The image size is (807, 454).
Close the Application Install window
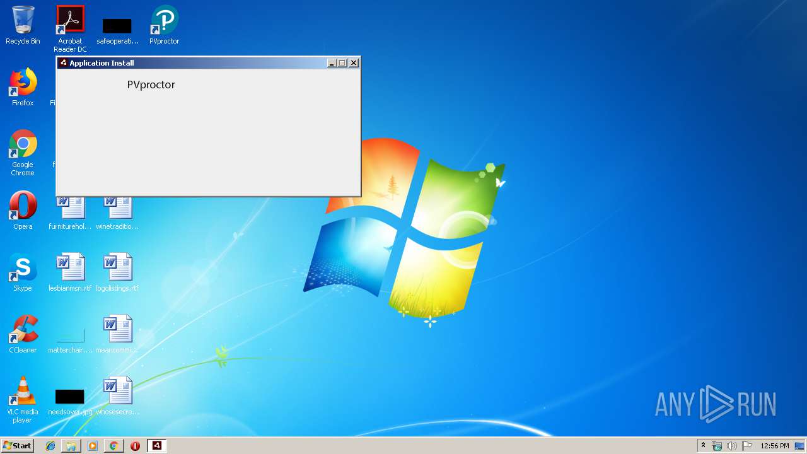354,63
